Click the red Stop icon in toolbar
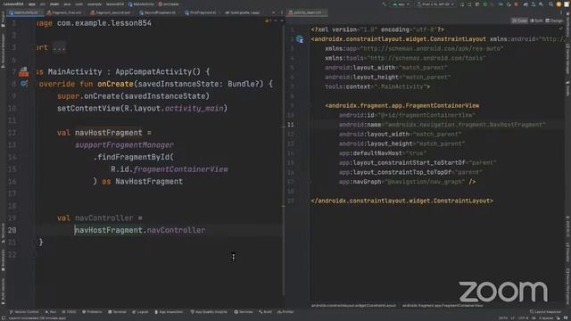The width and height of the screenshot is (571, 321). click(516, 4)
